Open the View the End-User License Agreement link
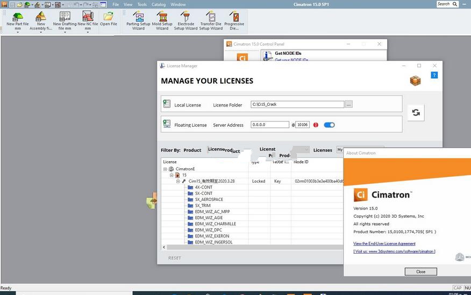The height and width of the screenshot is (295, 471). coord(384,243)
